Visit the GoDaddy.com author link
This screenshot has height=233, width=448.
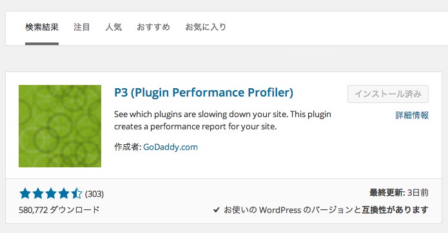pos(170,147)
